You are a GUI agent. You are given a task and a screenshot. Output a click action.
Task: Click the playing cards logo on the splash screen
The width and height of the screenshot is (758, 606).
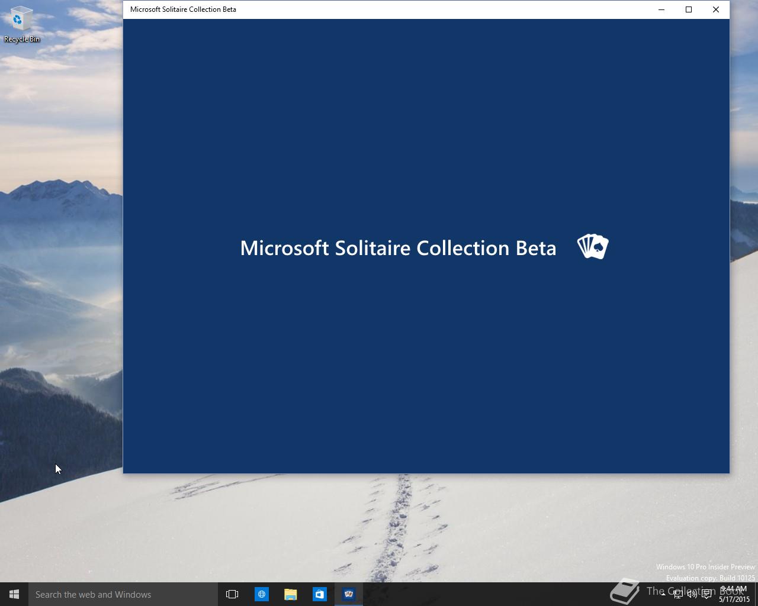593,247
